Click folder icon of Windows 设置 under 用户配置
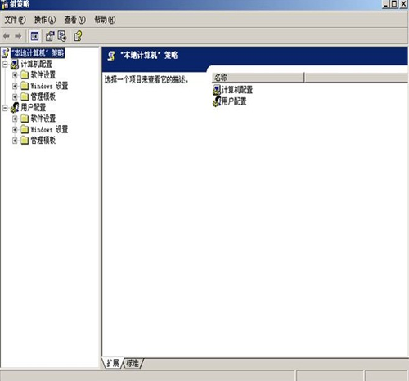The width and height of the screenshot is (409, 381). point(25,129)
